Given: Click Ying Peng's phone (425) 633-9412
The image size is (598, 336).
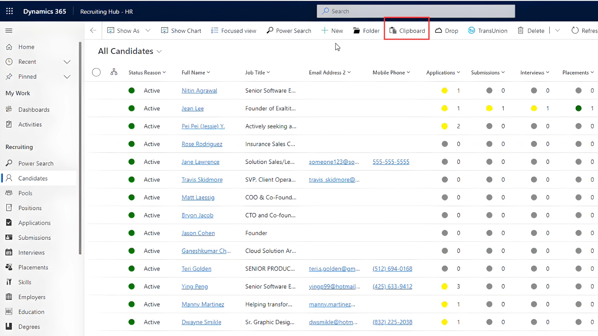Looking at the screenshot, I should 392,286.
